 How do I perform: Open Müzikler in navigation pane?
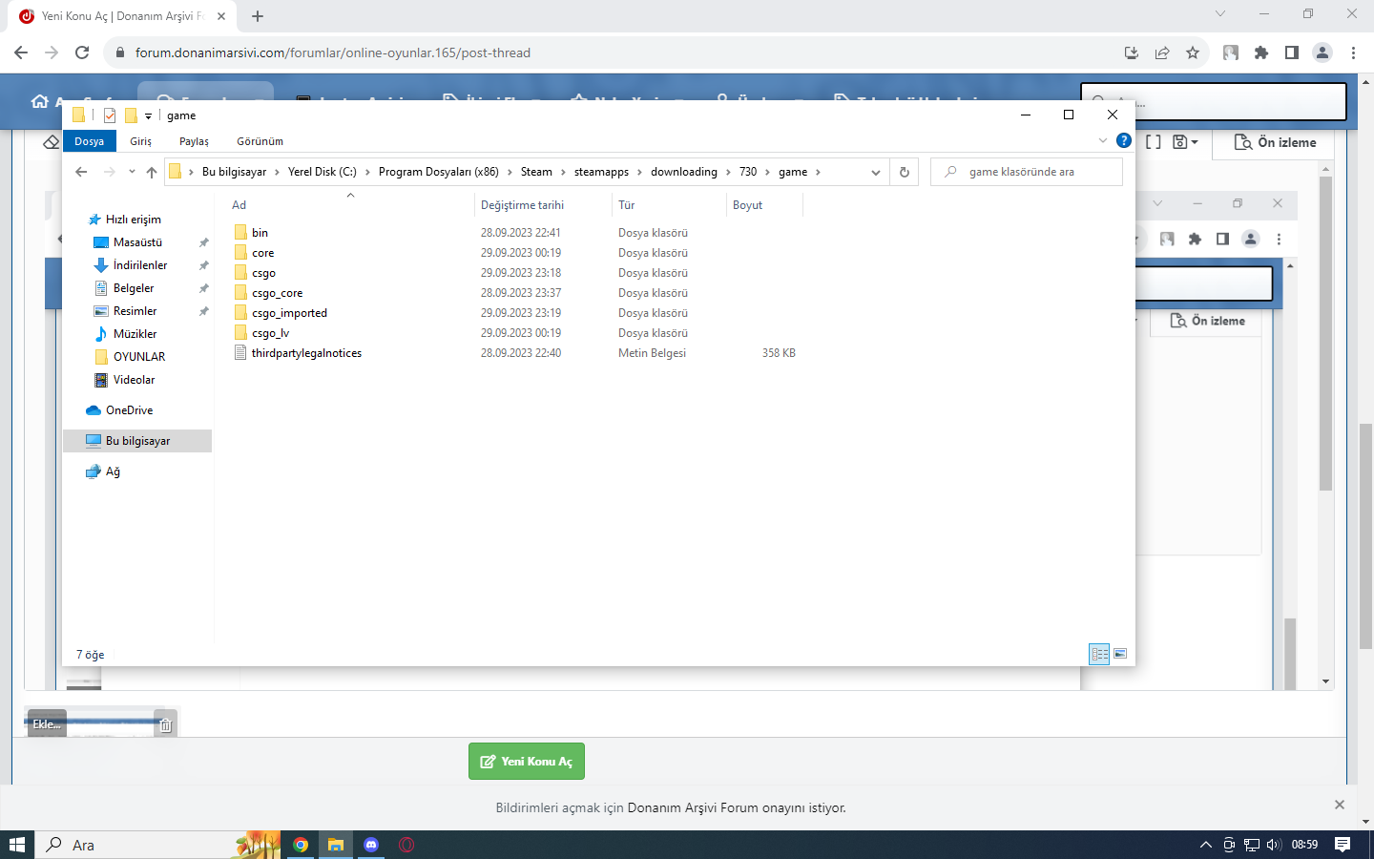(135, 334)
